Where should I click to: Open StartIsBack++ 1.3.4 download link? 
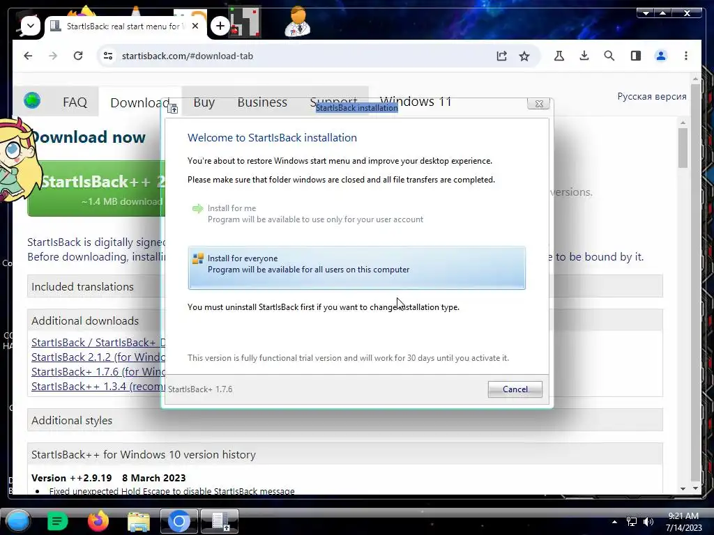tap(98, 386)
